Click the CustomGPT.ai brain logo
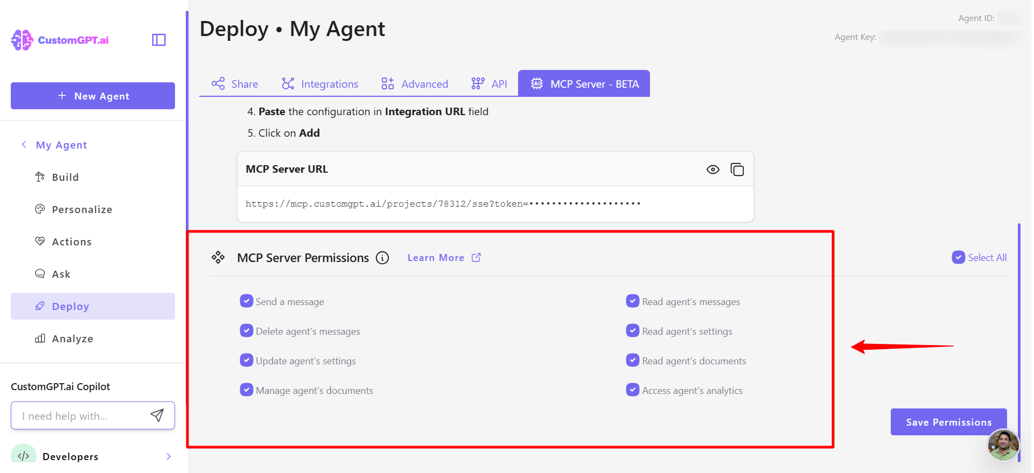This screenshot has height=473, width=1034. 22,40
